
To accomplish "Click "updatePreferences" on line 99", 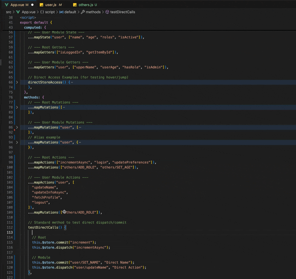I will click(132, 162).
